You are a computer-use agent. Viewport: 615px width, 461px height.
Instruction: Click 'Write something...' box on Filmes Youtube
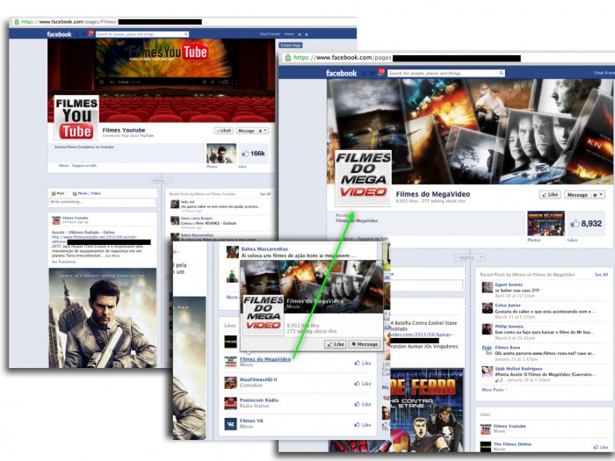click(x=103, y=202)
